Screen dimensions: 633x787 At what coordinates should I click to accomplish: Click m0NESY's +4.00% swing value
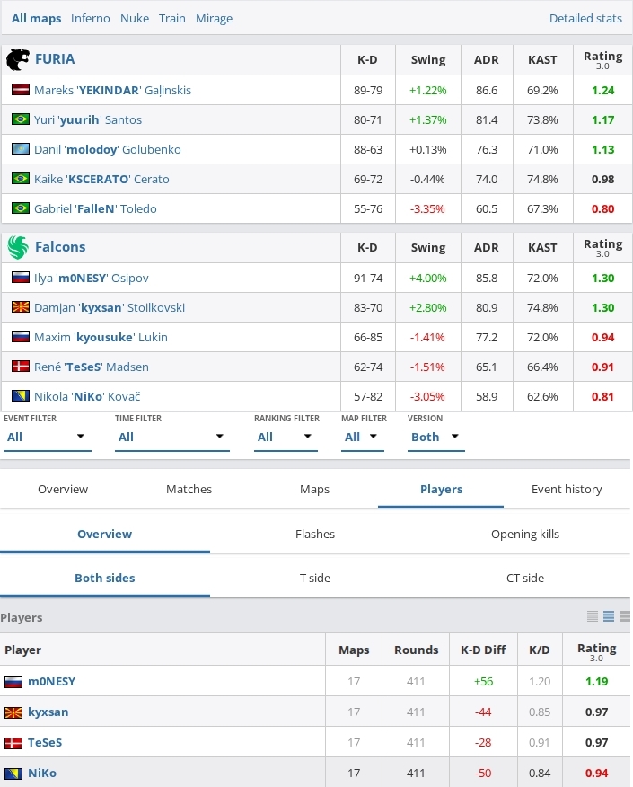tap(428, 279)
